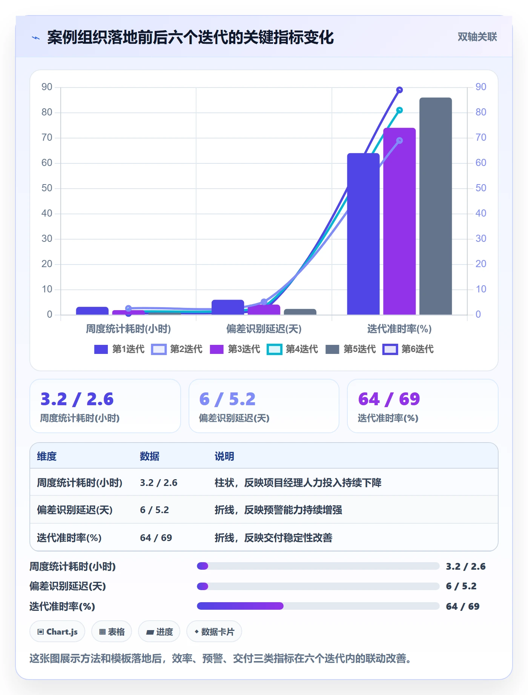
Task: Click the 迭代准时率(%) x-axis label
Action: point(399,329)
